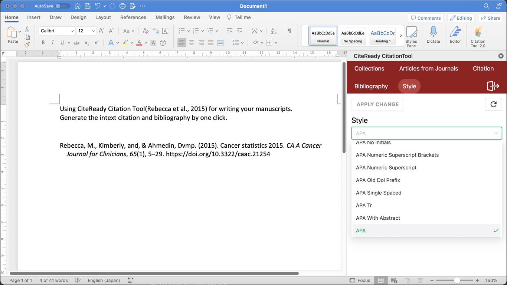Click the Copy icon

click(27, 37)
